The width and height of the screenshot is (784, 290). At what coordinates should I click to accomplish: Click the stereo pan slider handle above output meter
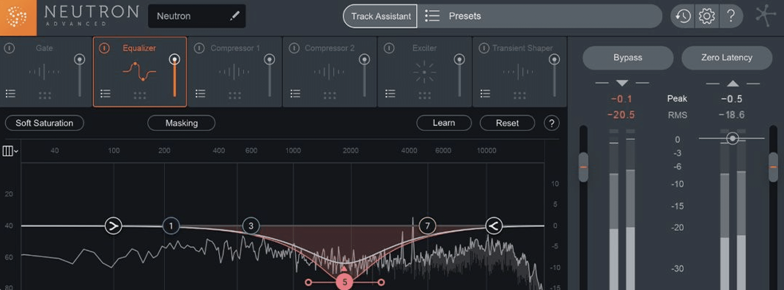(732, 138)
